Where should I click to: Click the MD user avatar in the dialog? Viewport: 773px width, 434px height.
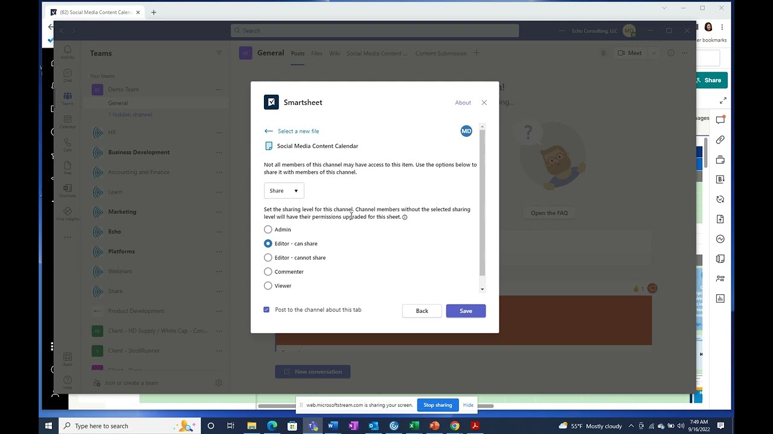(466, 131)
